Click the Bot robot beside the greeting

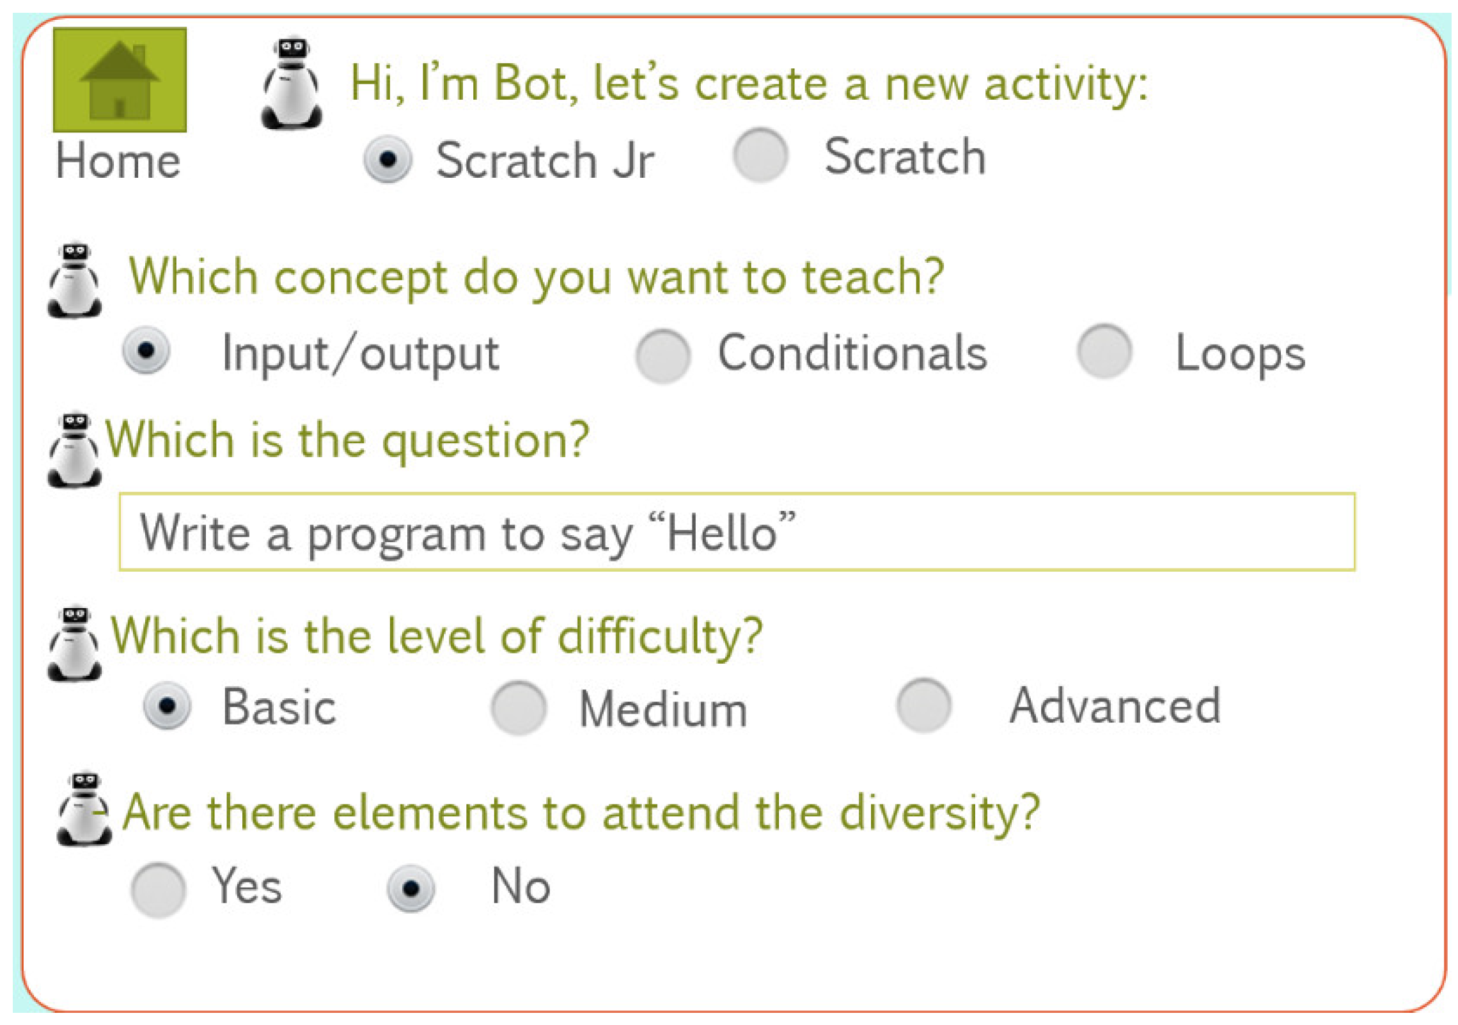click(292, 83)
